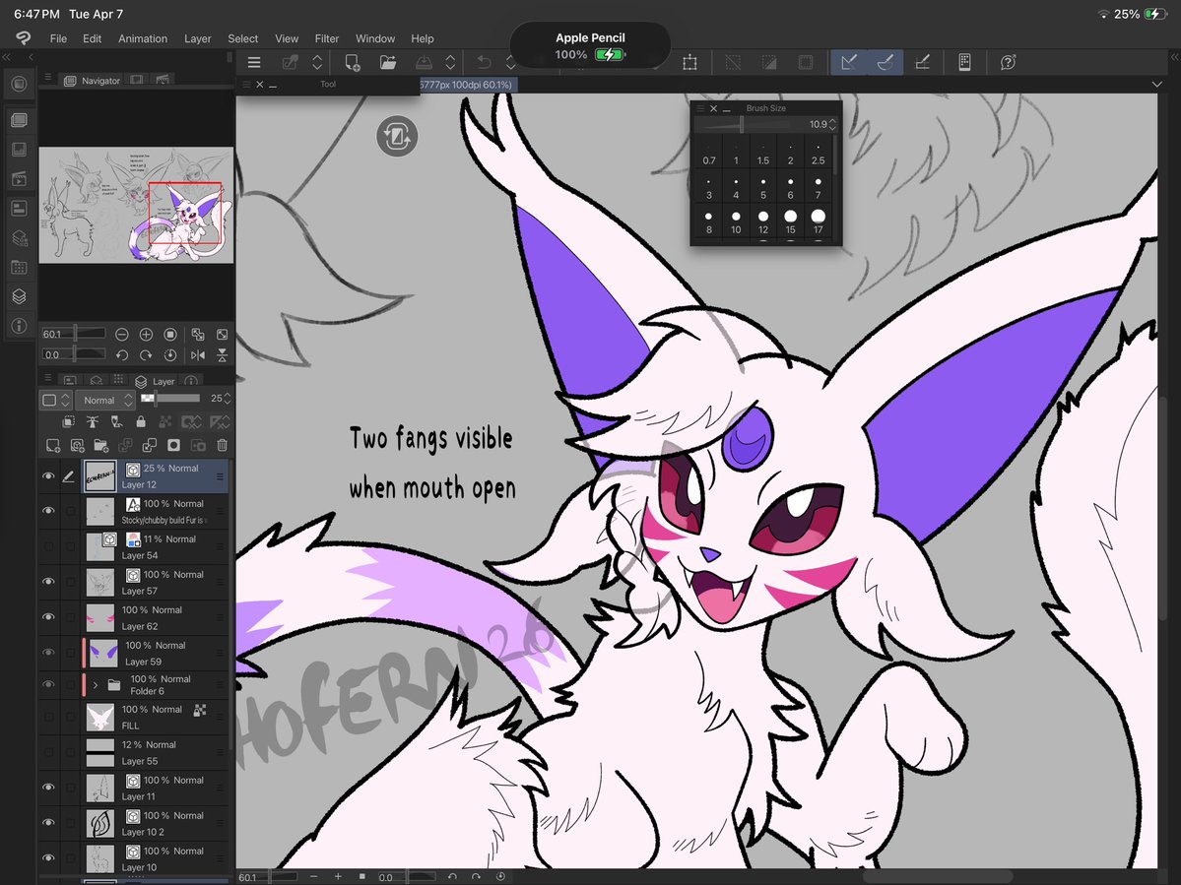The width and height of the screenshot is (1181, 885).
Task: Click the smartphone connection icon
Action: (964, 62)
